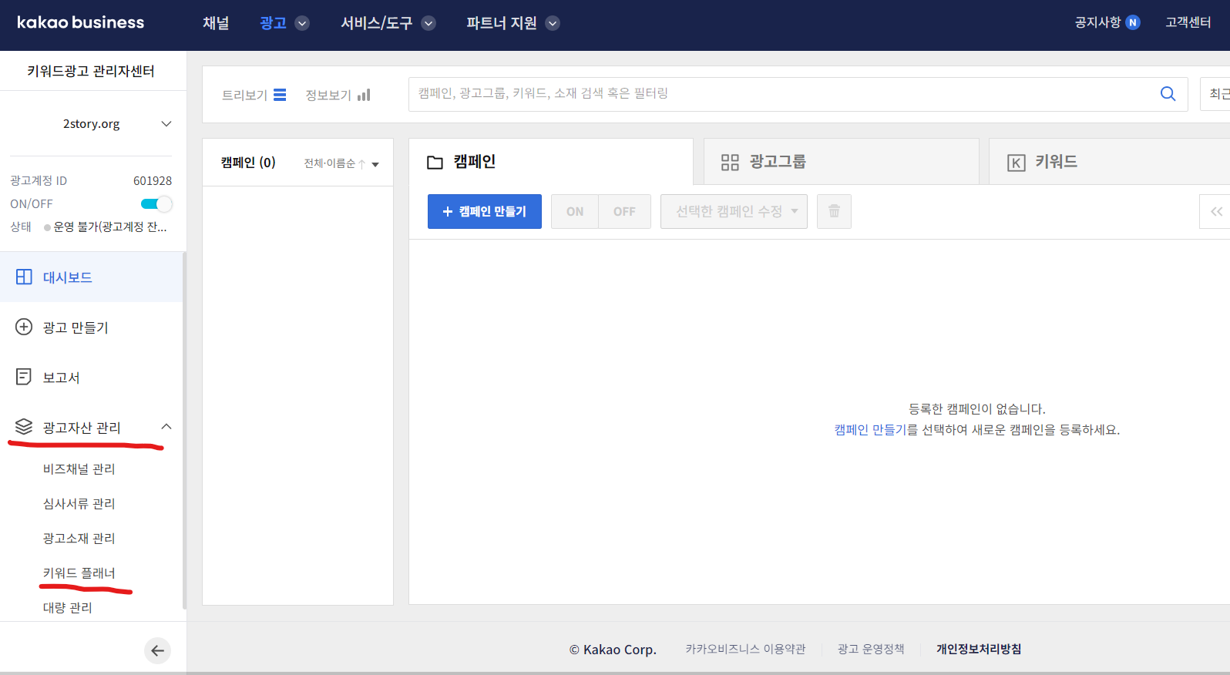Image resolution: width=1230 pixels, height=675 pixels.
Task: Open 카카오비즈니스 이용약관 footer link
Action: click(745, 650)
